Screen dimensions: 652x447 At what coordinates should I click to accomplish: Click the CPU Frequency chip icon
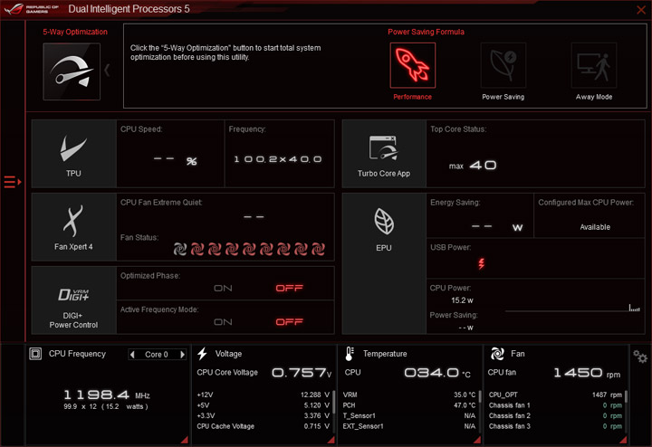click(x=35, y=354)
